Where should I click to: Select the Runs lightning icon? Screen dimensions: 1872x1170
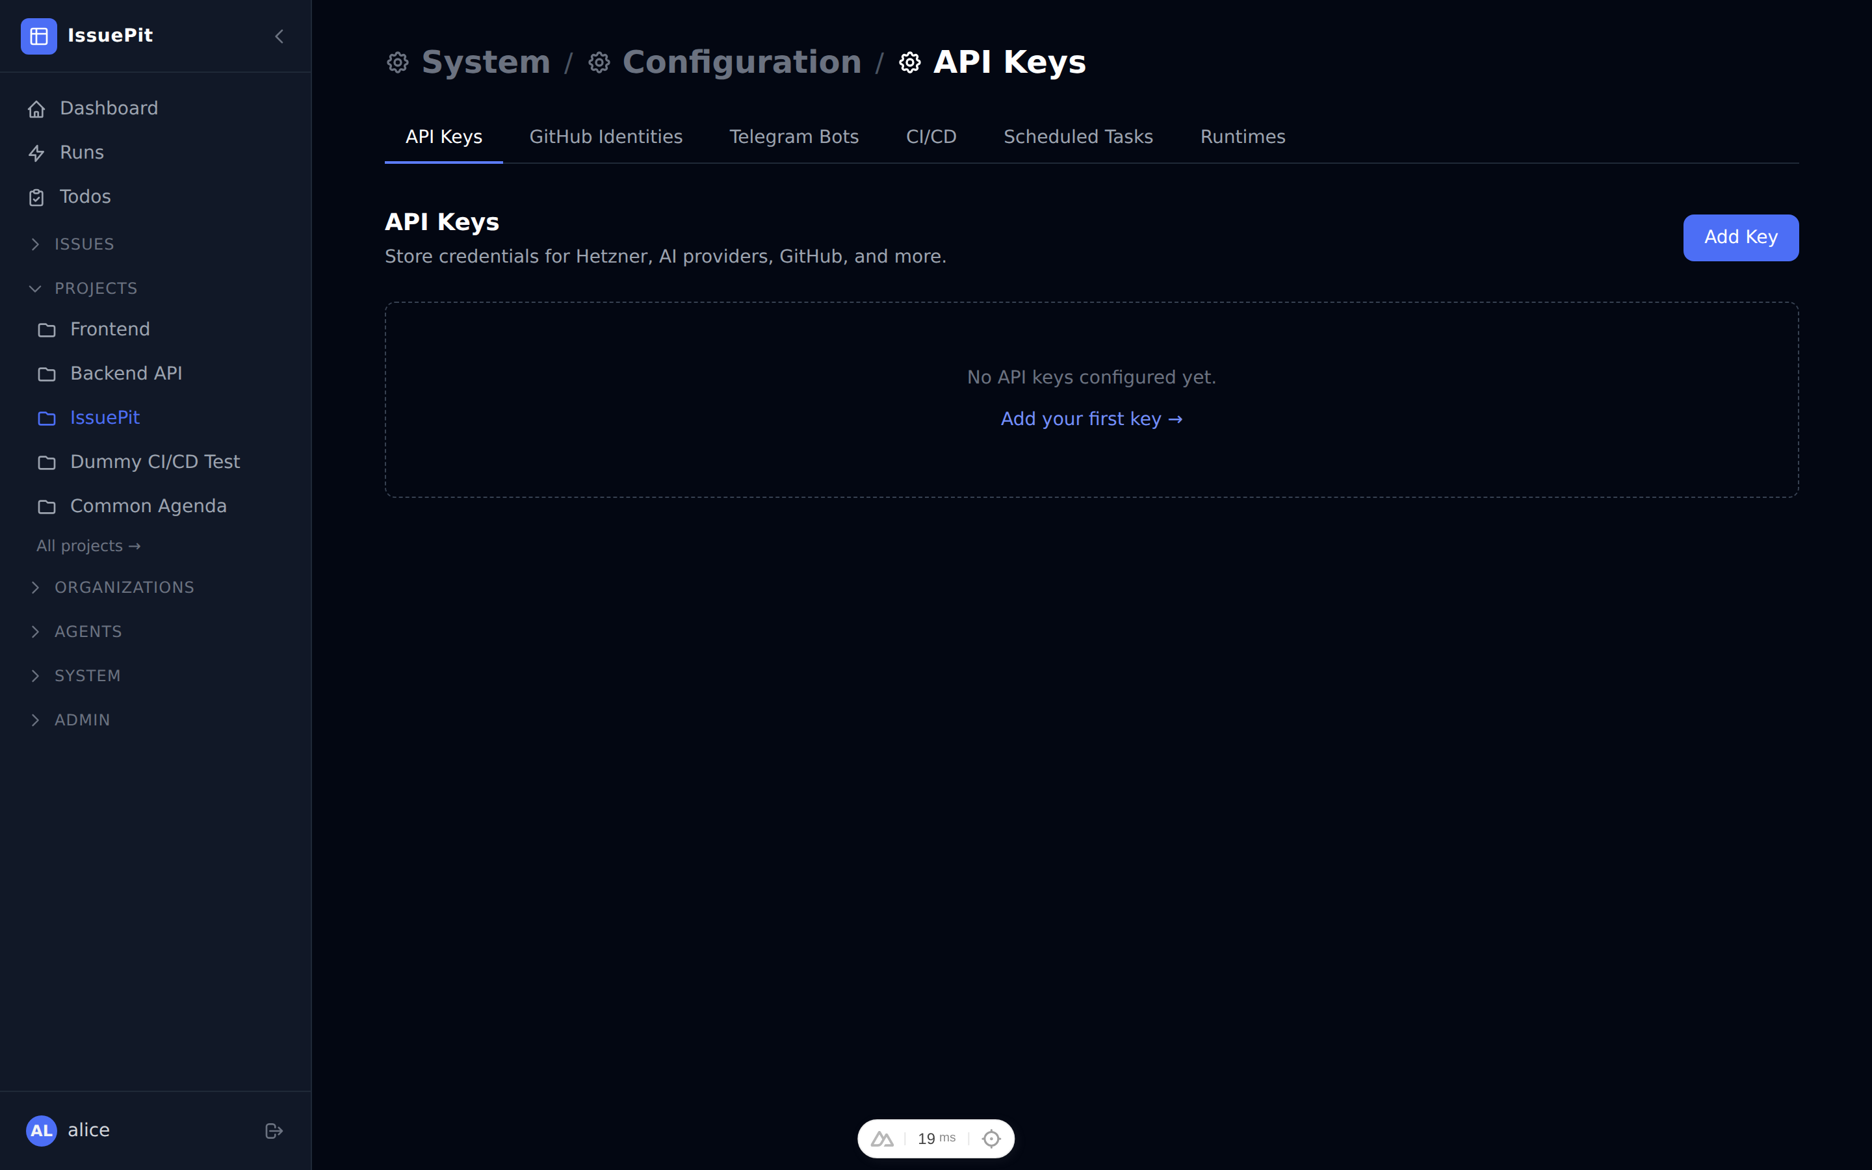coord(38,153)
